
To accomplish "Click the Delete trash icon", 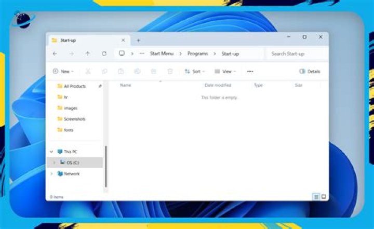I will [170, 71].
